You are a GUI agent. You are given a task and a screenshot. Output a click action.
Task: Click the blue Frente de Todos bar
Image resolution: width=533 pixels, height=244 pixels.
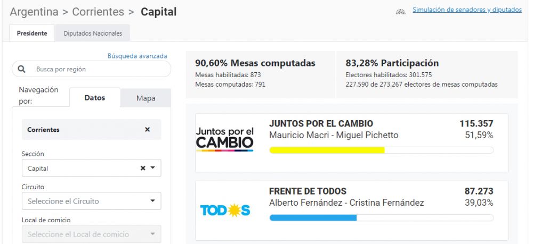click(313, 217)
